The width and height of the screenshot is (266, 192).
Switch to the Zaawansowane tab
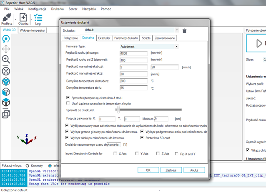tap(165, 38)
